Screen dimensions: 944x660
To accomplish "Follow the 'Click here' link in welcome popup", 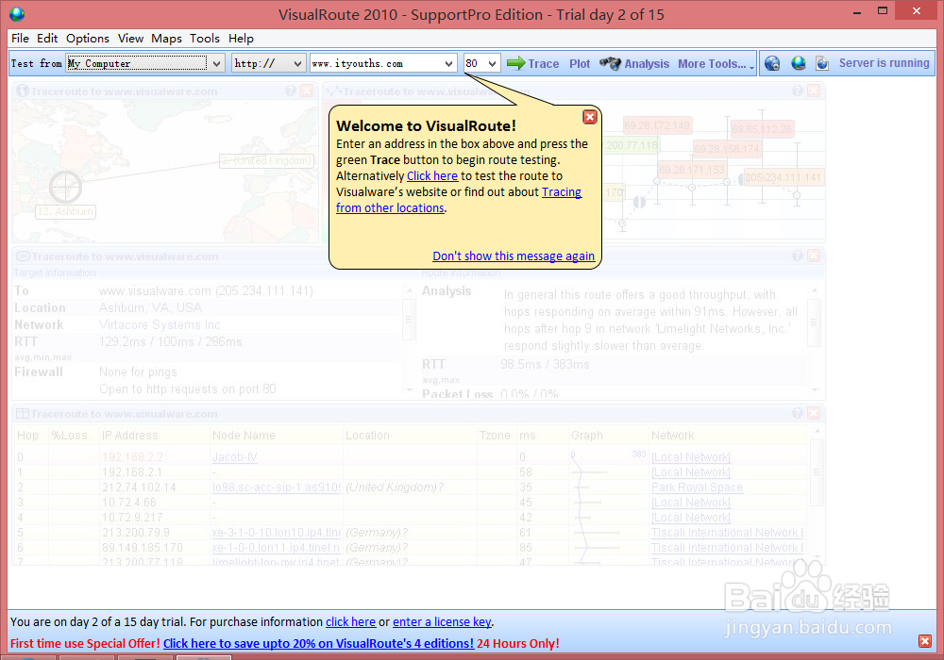I will coord(432,176).
